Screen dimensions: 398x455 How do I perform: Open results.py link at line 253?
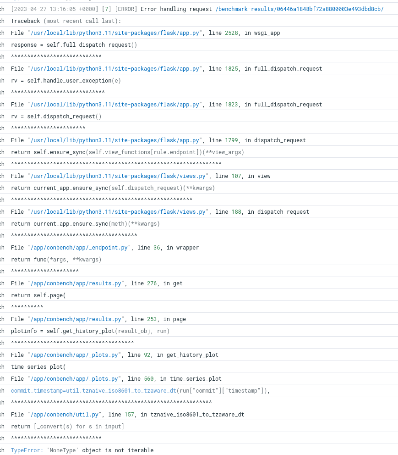[x=76, y=319]
